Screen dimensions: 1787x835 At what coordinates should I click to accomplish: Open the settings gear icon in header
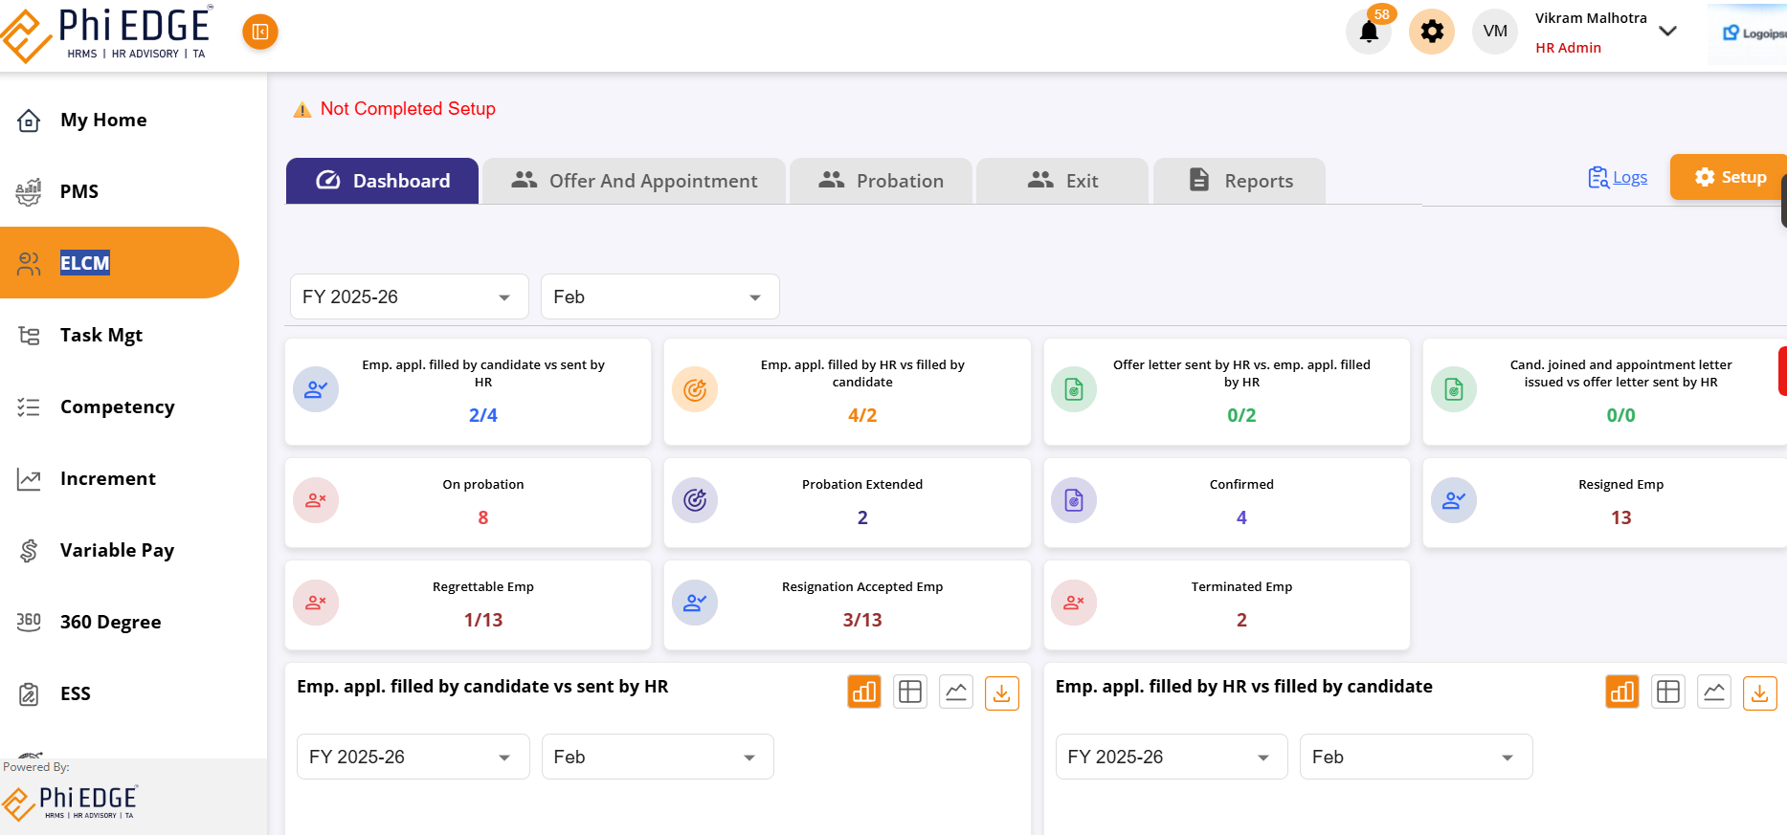point(1431,32)
